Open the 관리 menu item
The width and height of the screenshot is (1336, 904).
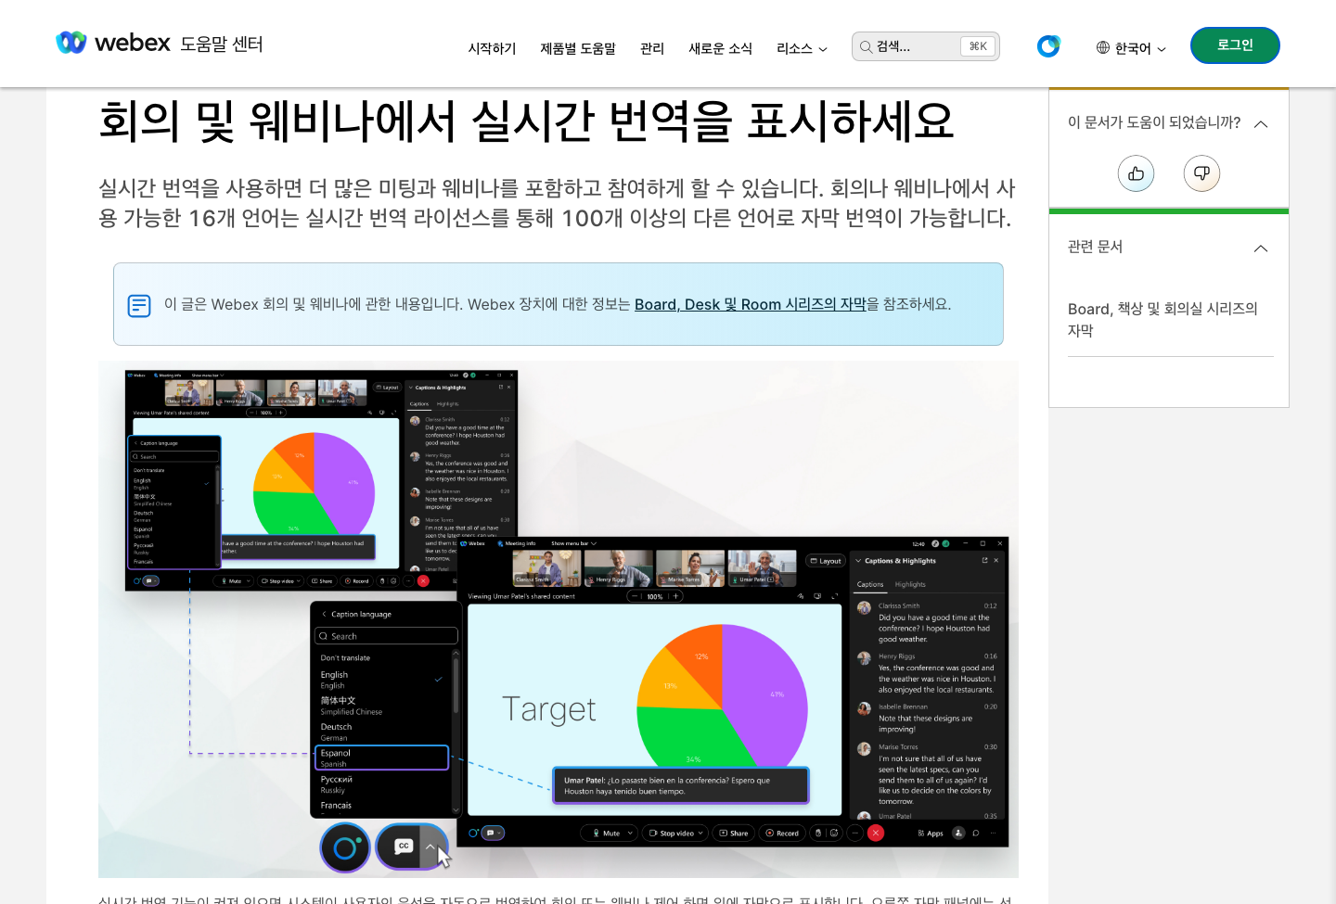click(x=652, y=48)
